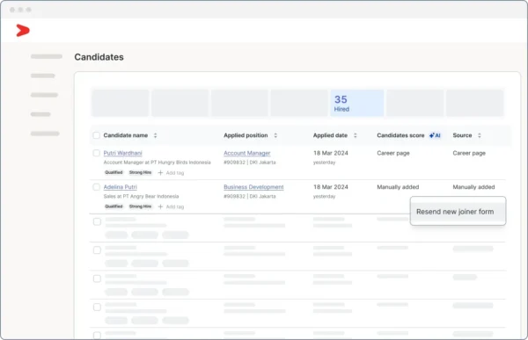
Task: Add tag to Adelina Putri
Action: [171, 206]
